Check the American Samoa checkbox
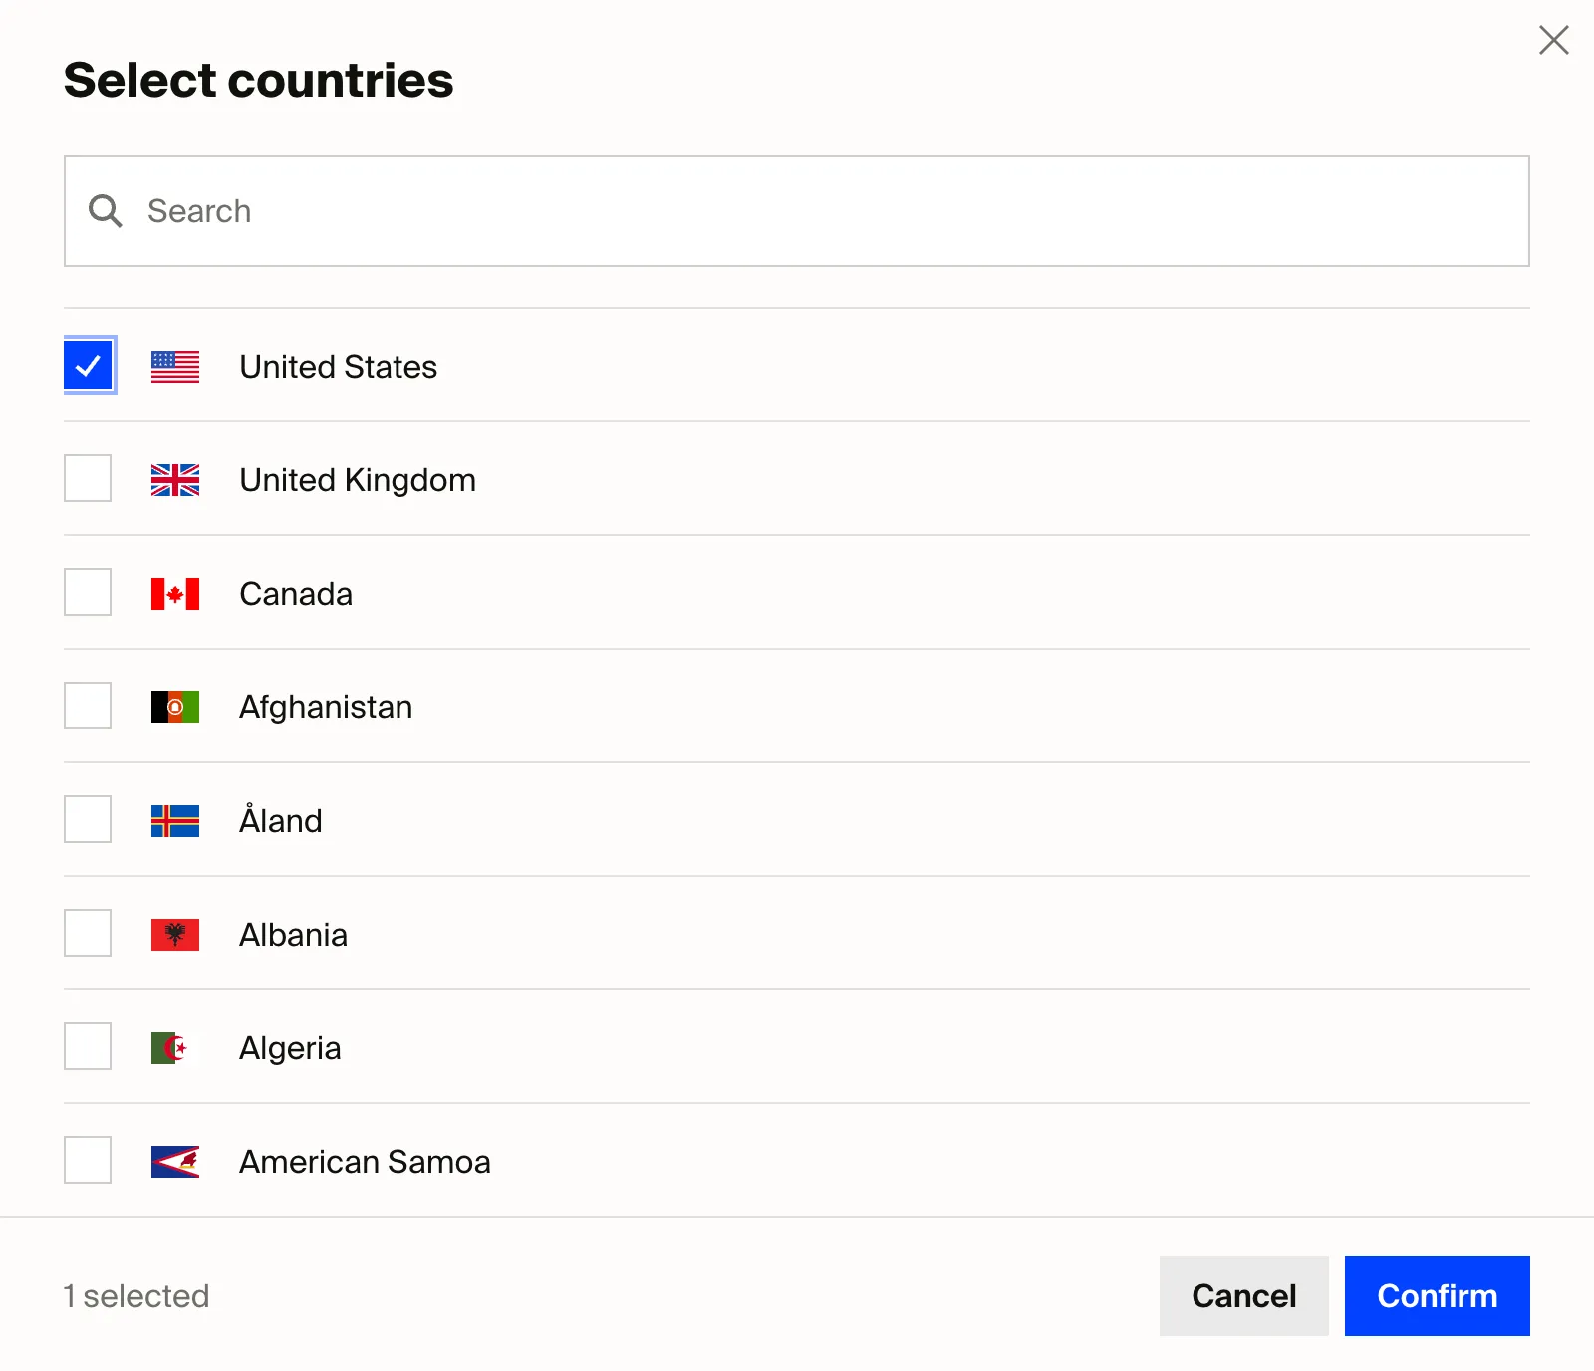This screenshot has height=1371, width=1594. (x=87, y=1161)
